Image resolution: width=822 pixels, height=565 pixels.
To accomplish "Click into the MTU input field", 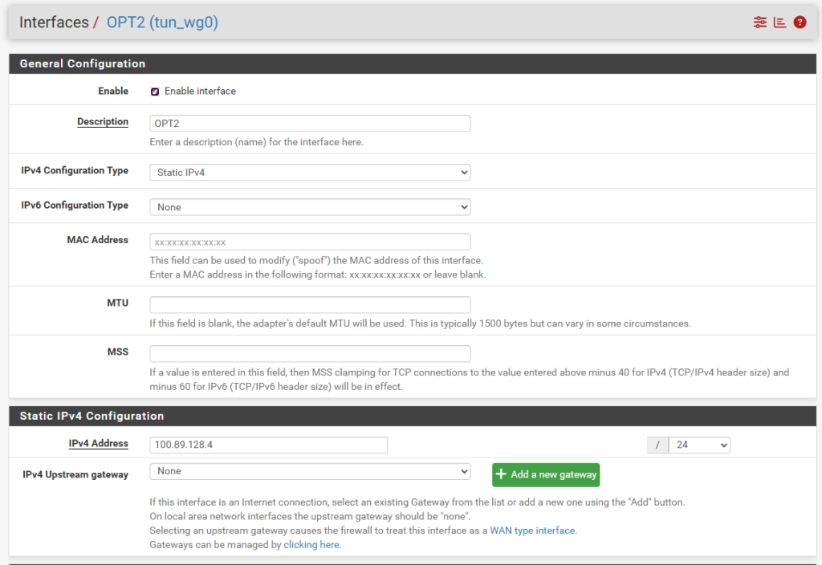I will click(x=310, y=305).
